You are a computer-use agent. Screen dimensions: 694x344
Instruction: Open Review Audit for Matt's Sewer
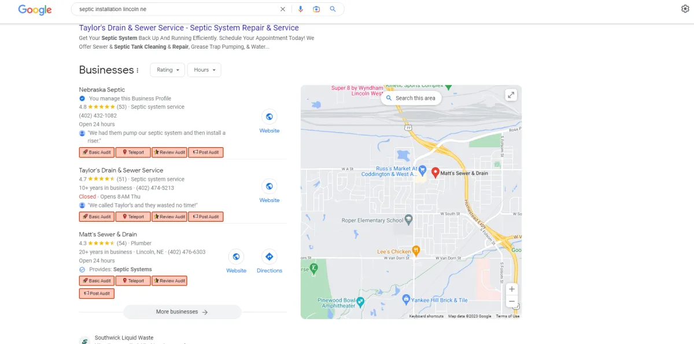[169, 281]
